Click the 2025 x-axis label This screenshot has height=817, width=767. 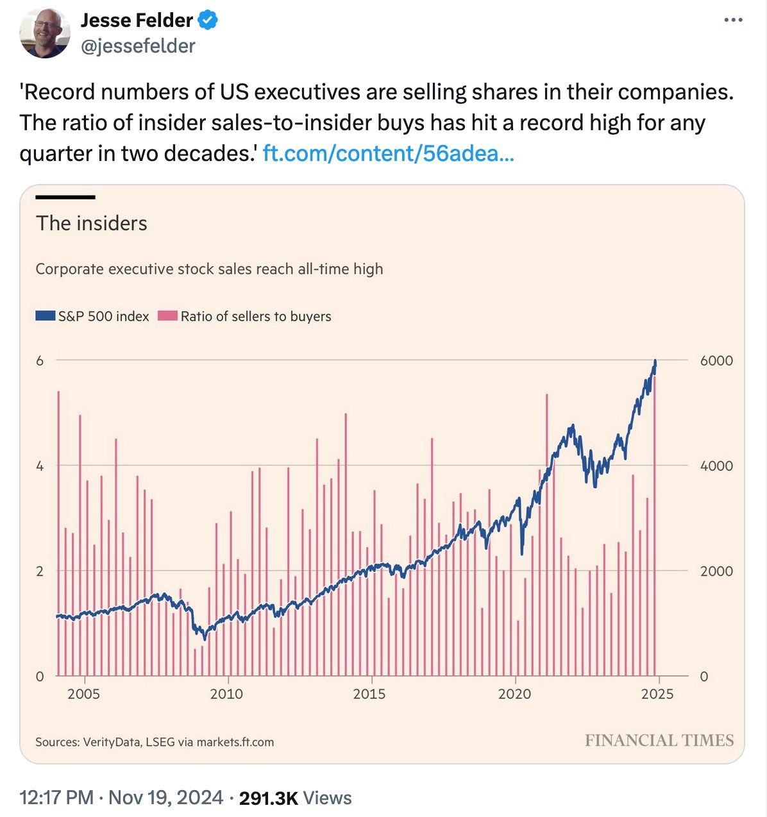pos(657,694)
